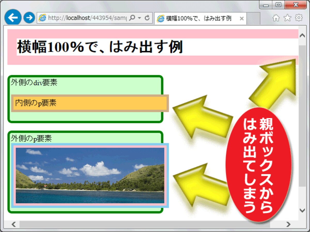Click the heading 横幅100%で、はみ出す例

pos(100,47)
